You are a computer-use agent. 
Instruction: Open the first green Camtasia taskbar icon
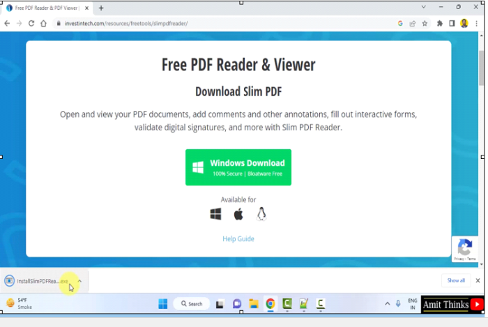[x=287, y=304]
